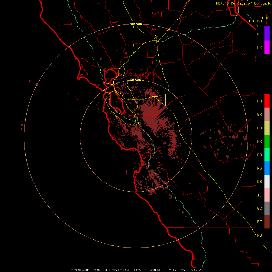Screen dimensions: 272x272
Task: Pick the RA mint-green legend swatch
Action: pos(267,155)
